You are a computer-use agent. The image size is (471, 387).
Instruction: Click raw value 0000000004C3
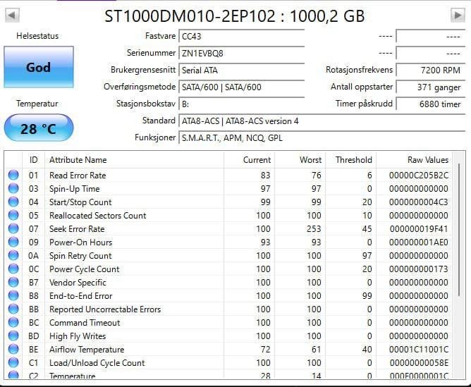point(419,202)
